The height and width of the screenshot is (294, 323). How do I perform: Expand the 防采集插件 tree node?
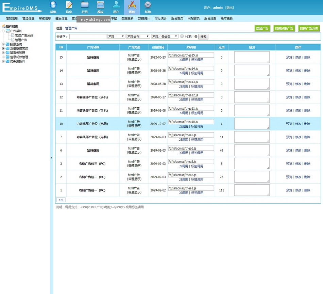3,61
